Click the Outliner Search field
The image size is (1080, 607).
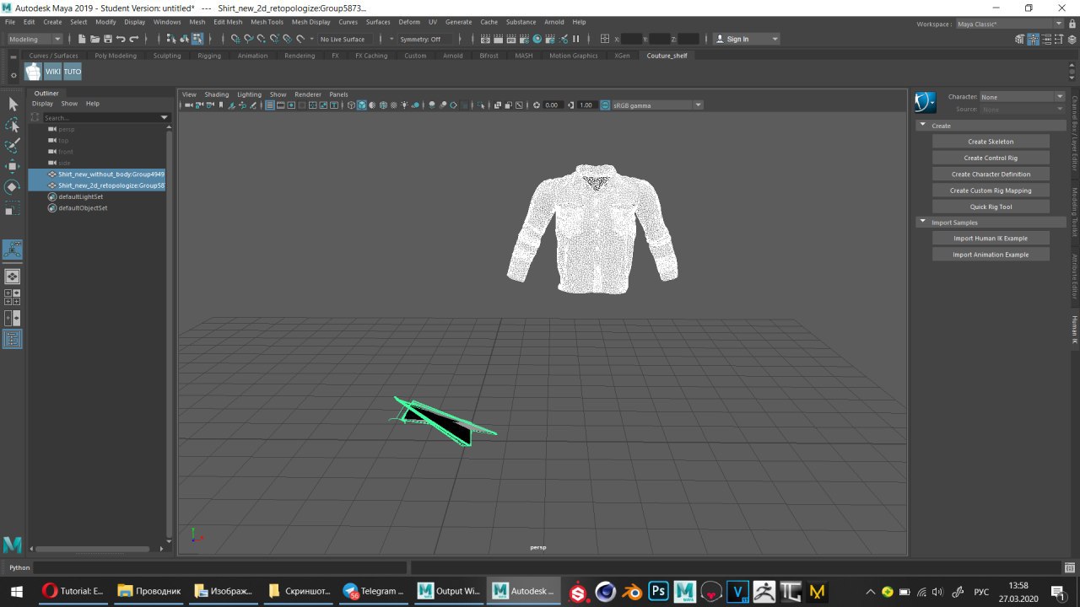100,118
